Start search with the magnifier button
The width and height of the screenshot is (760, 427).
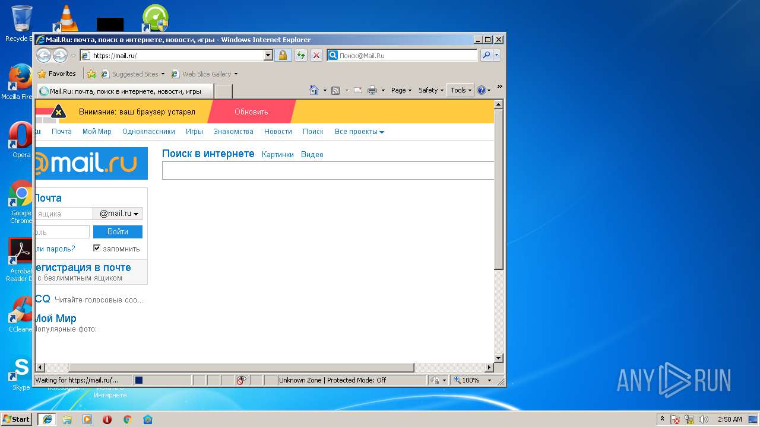[x=486, y=55]
